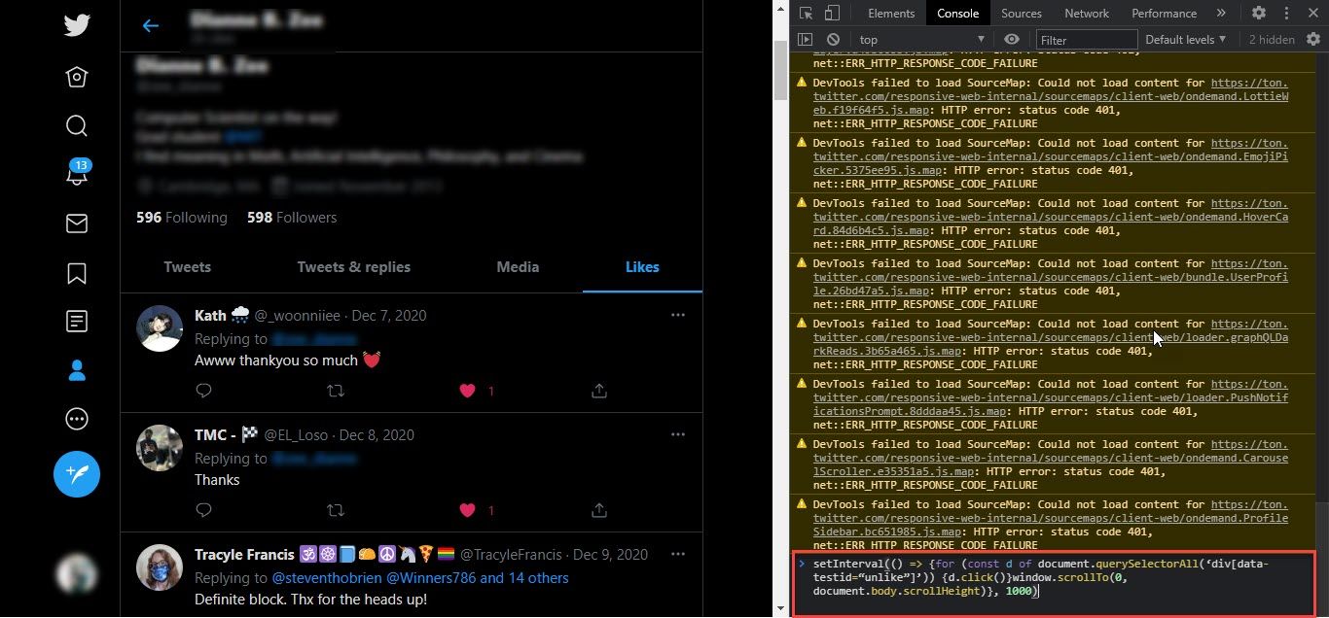This screenshot has height=618, width=1329.
Task: Open the 596 Following list
Action: pos(182,218)
